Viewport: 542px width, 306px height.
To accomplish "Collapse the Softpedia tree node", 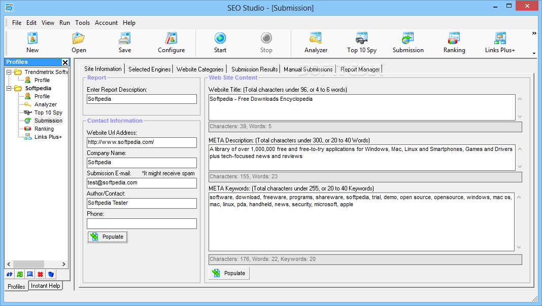I will (9, 88).
